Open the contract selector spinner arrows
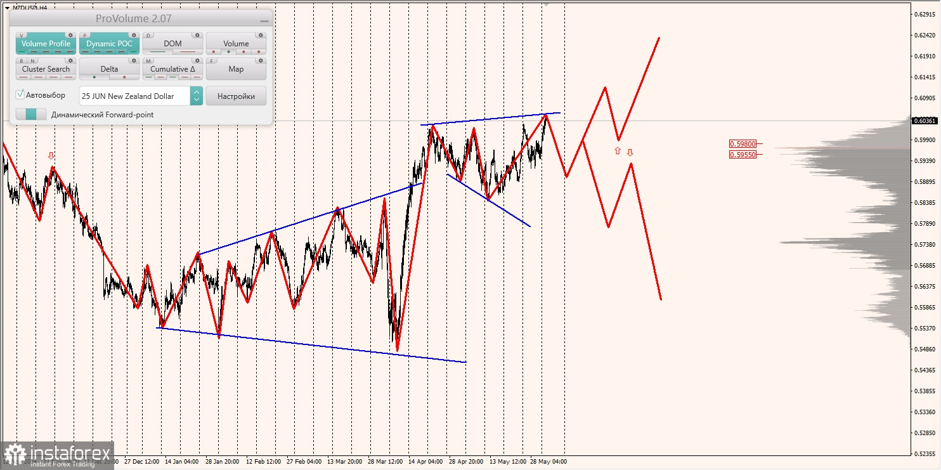This screenshot has width=941, height=470. 197,96
